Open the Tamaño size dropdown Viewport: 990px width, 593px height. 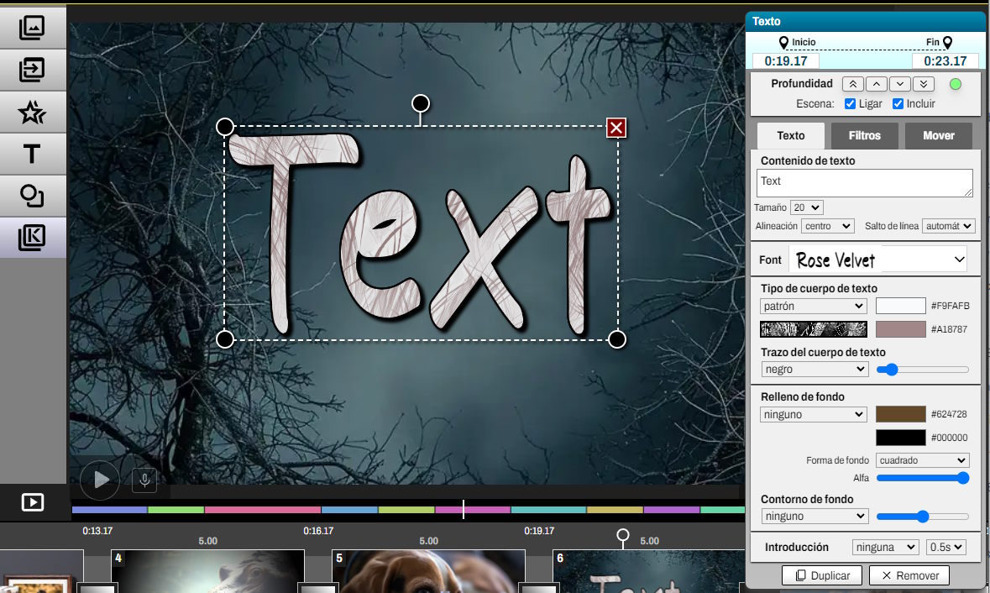(807, 207)
